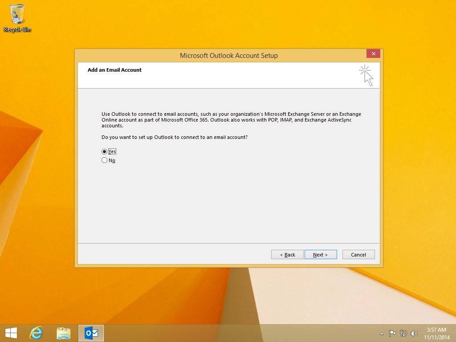Image resolution: width=456 pixels, height=342 pixels.
Task: Click the 'Microsoft Outlook Account Setup' title bar
Action: [228, 55]
